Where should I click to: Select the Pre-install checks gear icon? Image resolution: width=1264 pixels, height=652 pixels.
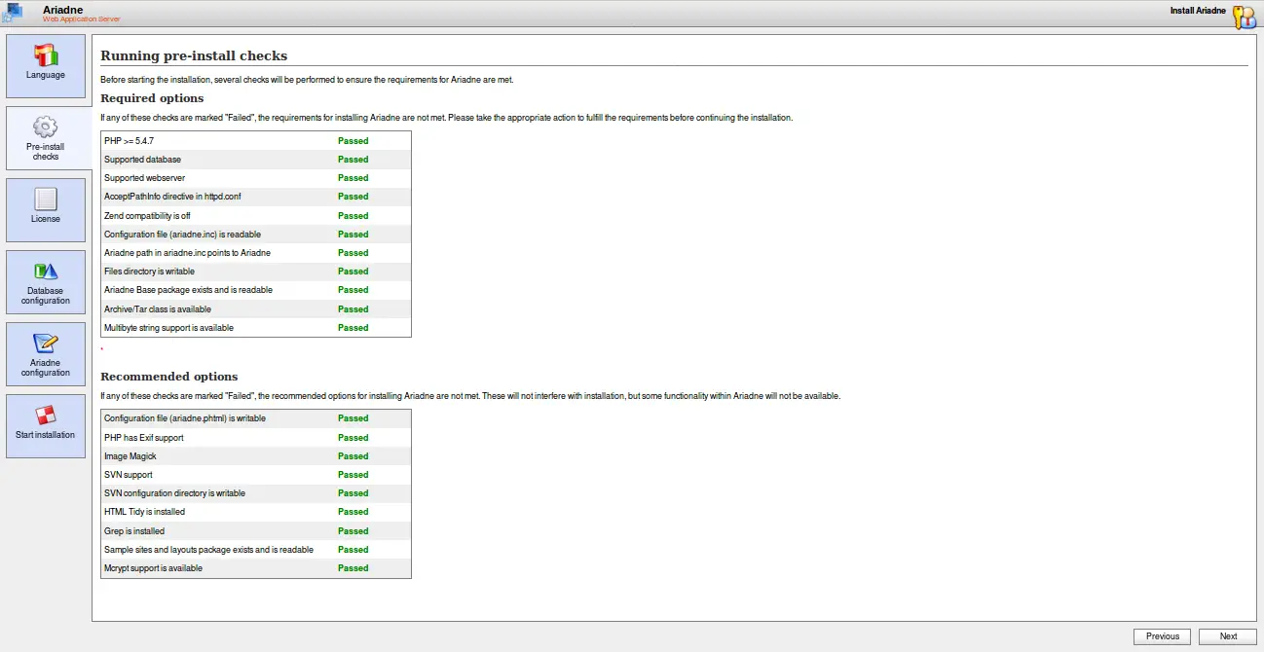[46, 127]
